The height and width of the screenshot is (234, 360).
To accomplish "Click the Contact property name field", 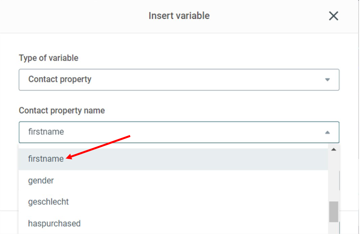I will 179,132.
